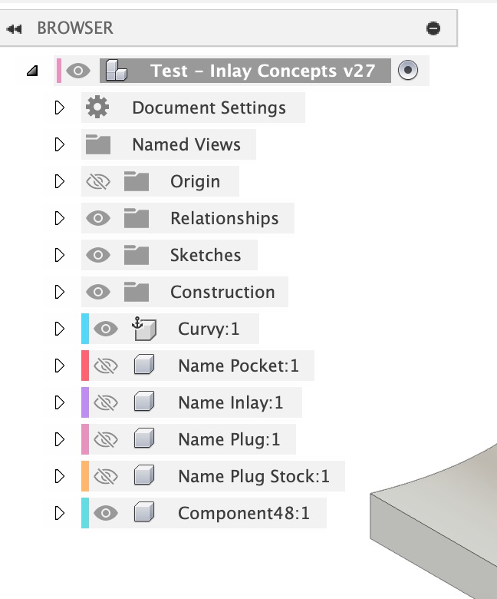The width and height of the screenshot is (497, 599).
Task: Click the Test - Inlay Concepts v27 title
Action: (x=263, y=71)
